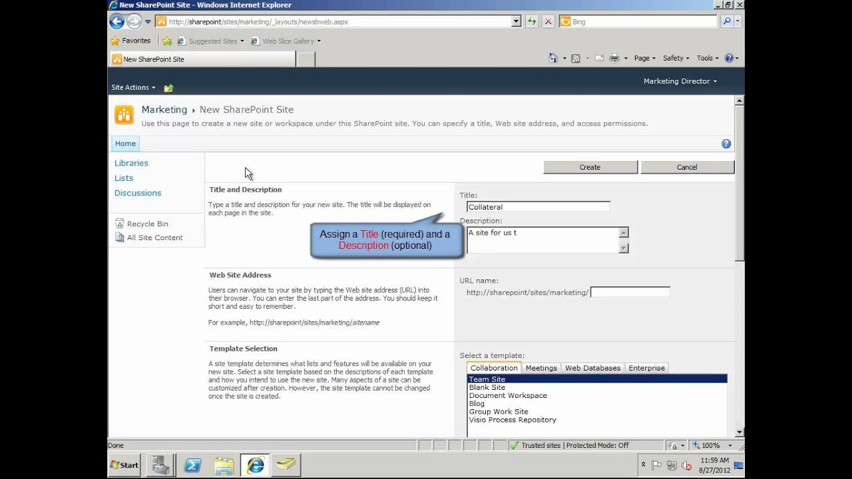
Task: Click the Add to Favorites Bar icon
Action: (167, 41)
